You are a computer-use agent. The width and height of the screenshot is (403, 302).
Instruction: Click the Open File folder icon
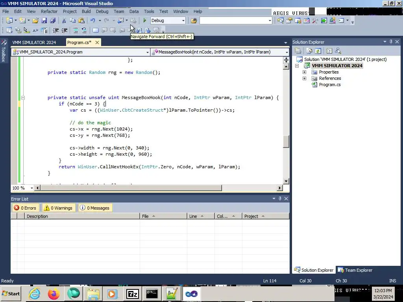tap(35, 20)
